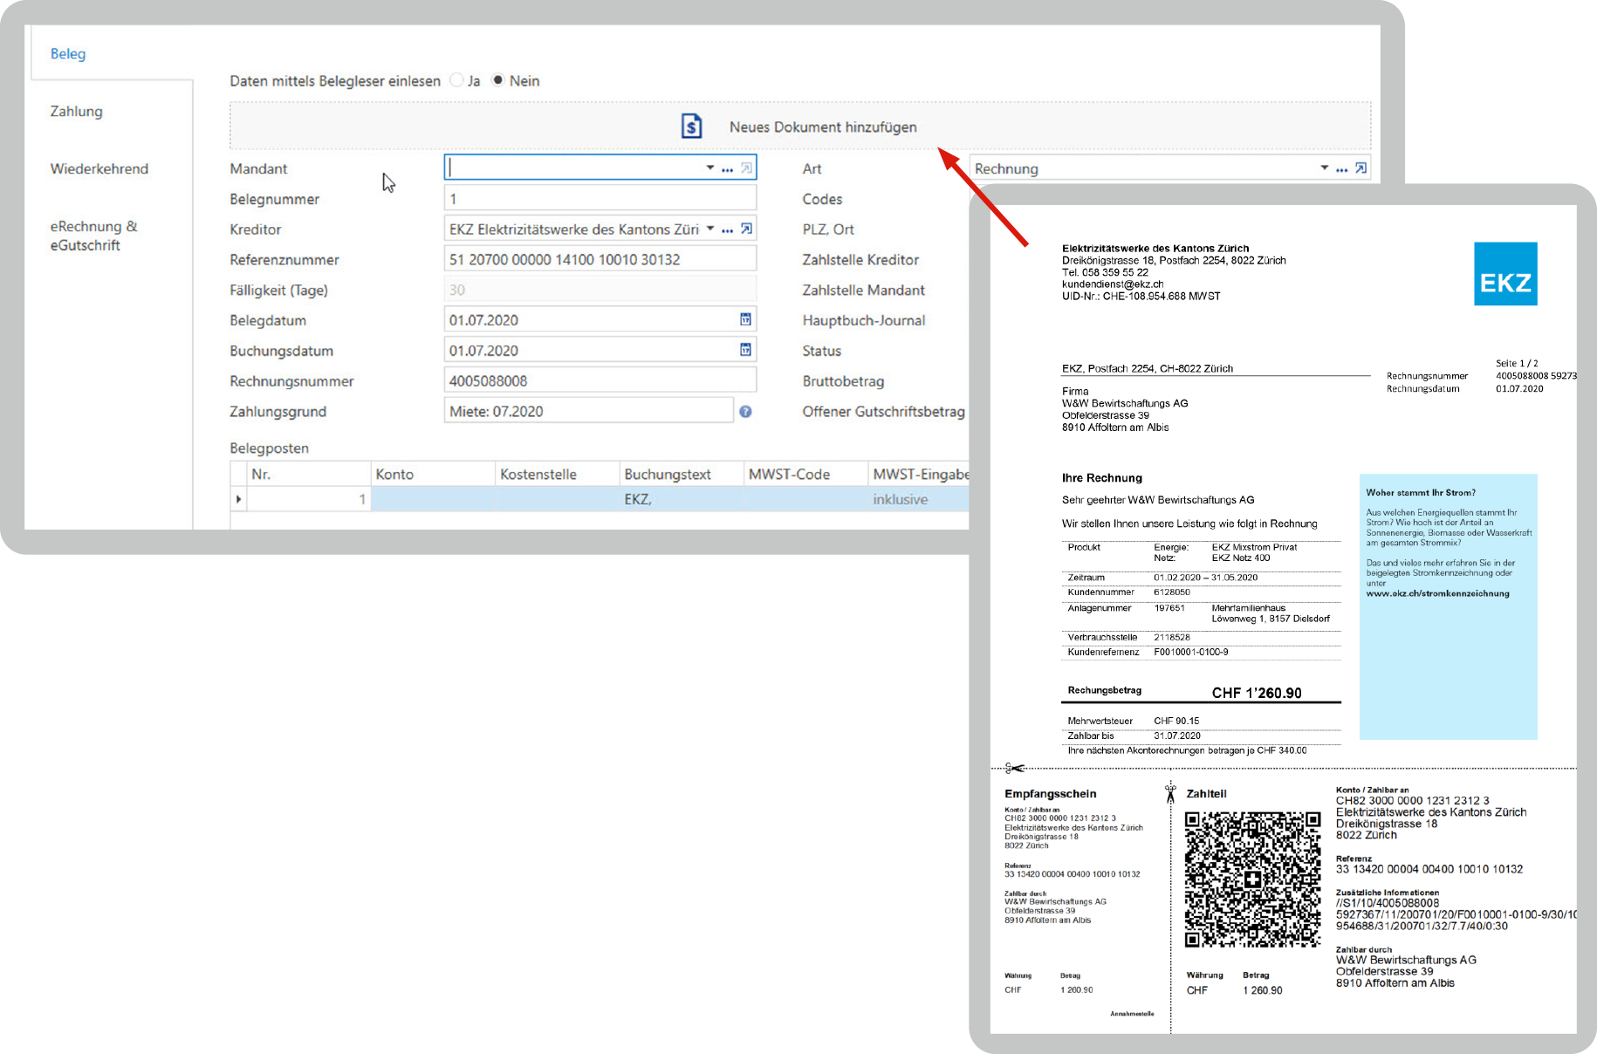1597x1054 pixels.
Task: Click the Zahlbar bis 31.07.2020 date
Action: coord(1177,736)
